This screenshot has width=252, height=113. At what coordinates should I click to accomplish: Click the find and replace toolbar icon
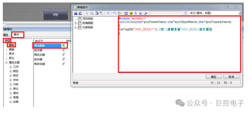click(102, 13)
